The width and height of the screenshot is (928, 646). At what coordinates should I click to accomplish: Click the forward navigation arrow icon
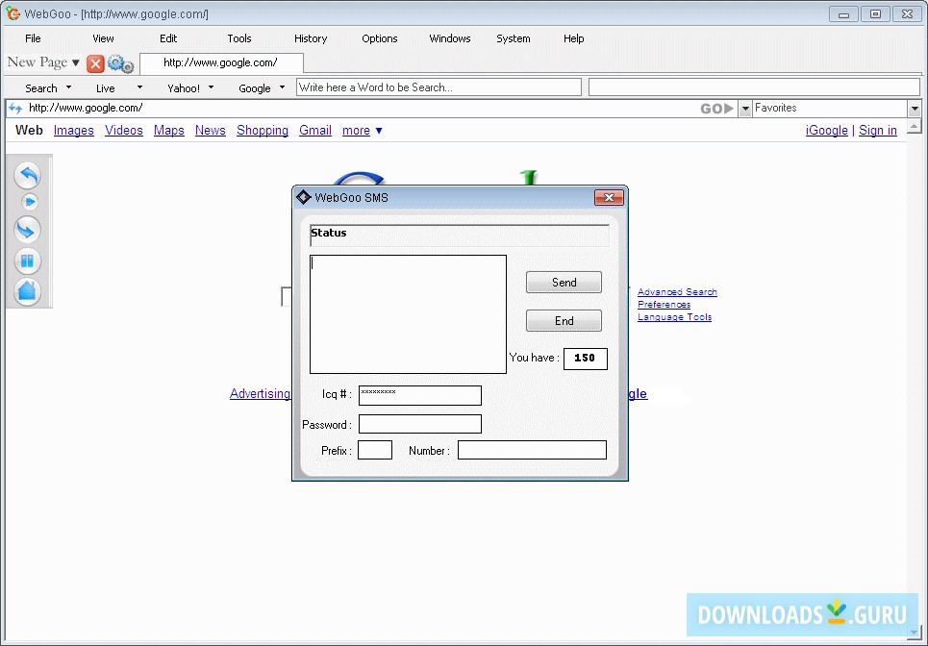click(x=28, y=202)
